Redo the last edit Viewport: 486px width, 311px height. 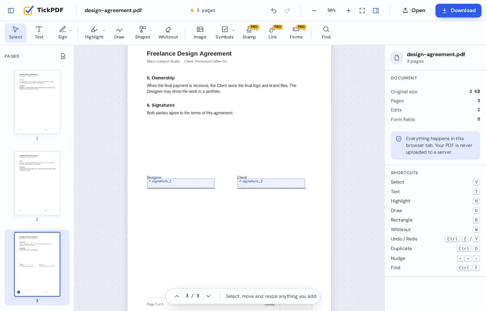coord(287,11)
